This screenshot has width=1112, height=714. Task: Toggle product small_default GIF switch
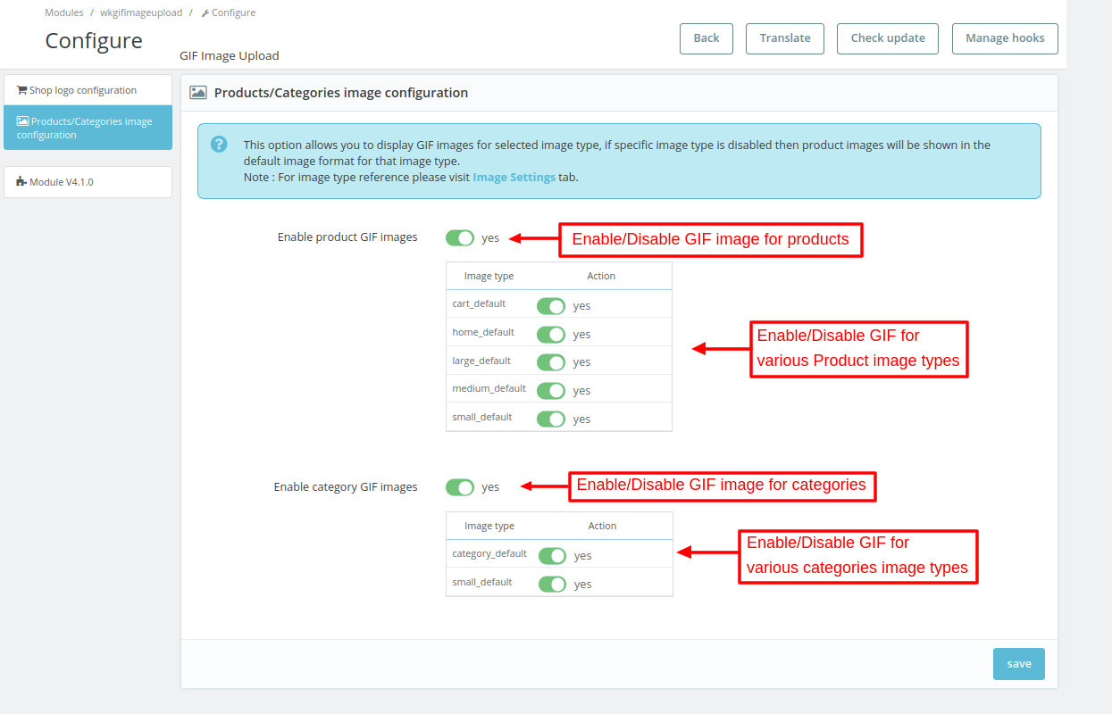[x=551, y=419]
